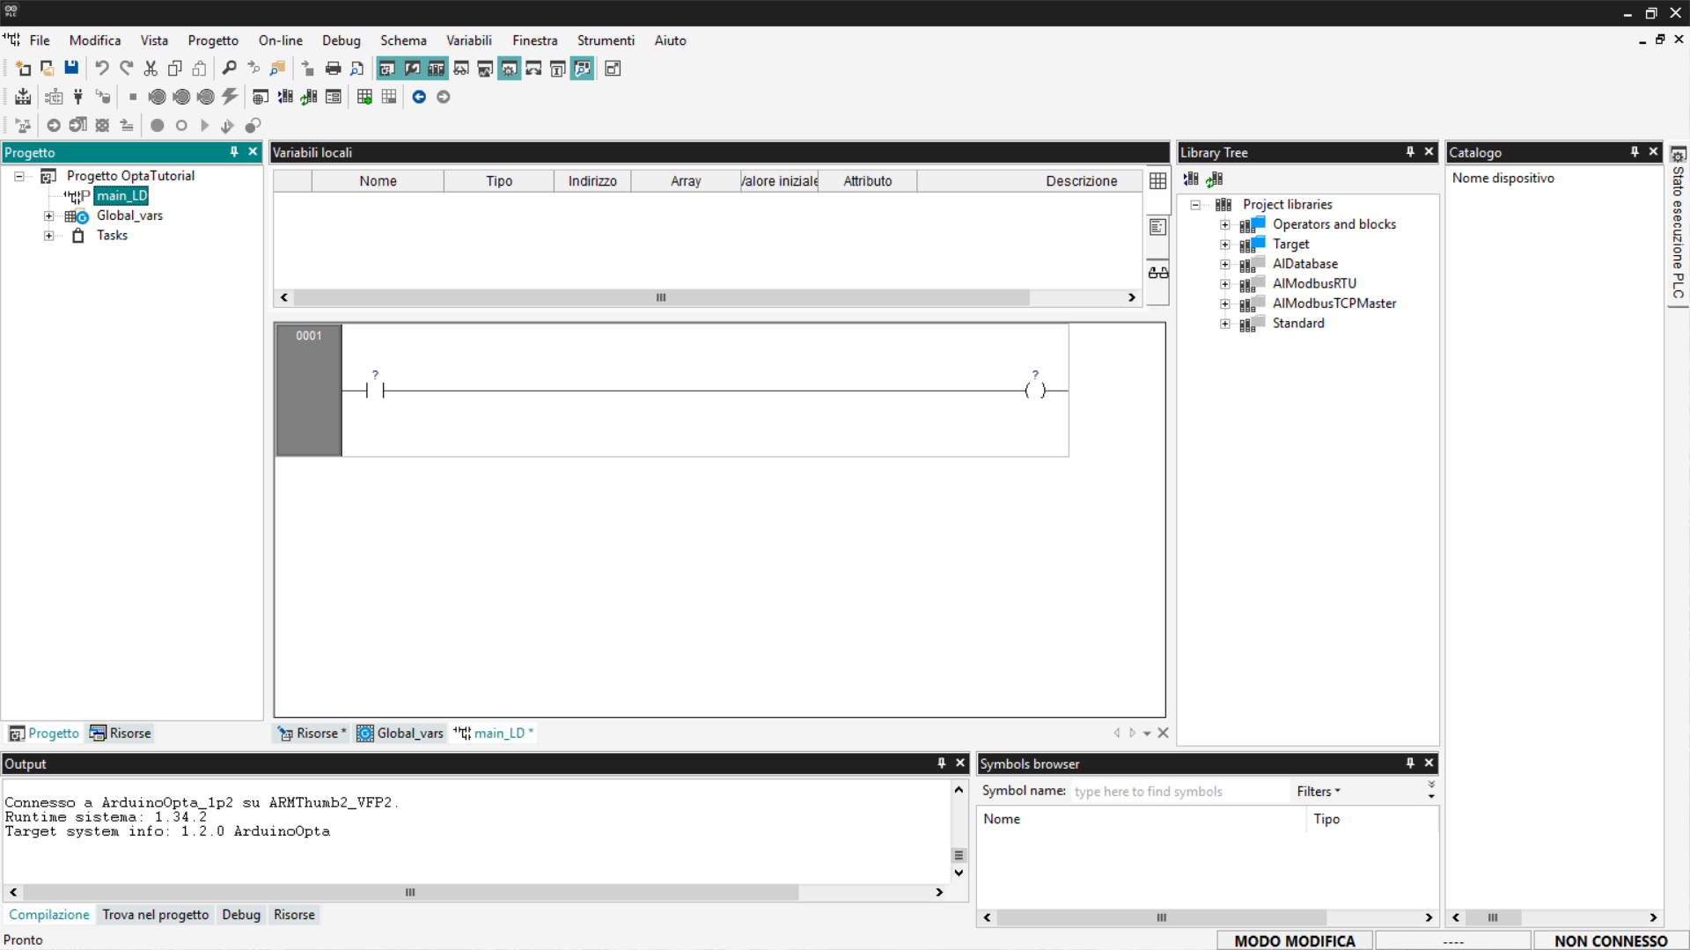Click the Variabili locali horizontal scrollbar
Viewport: 1690px width, 950px height.
click(x=660, y=297)
